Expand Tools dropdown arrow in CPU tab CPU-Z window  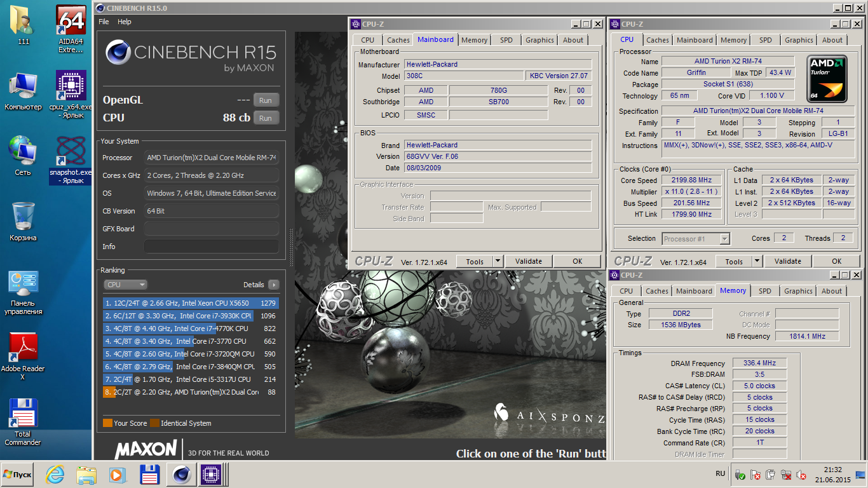point(757,261)
